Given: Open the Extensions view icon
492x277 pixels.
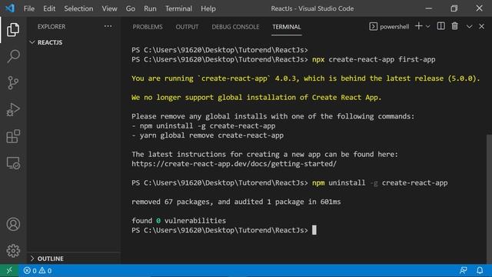Looking at the screenshot, I should [13, 136].
